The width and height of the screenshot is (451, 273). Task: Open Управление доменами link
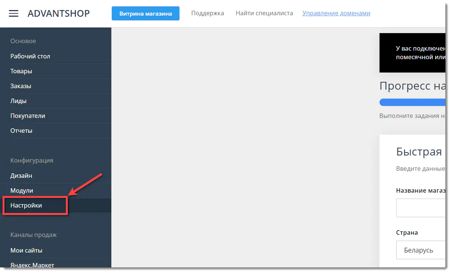coord(336,13)
